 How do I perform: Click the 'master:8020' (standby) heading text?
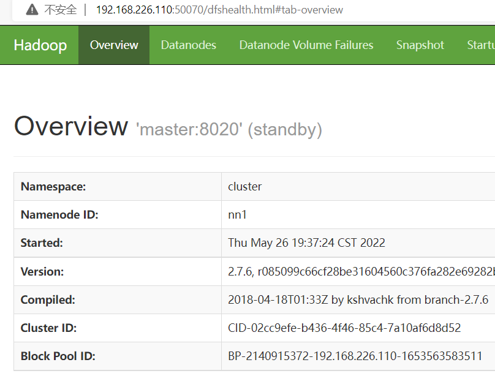pyautogui.click(x=229, y=129)
